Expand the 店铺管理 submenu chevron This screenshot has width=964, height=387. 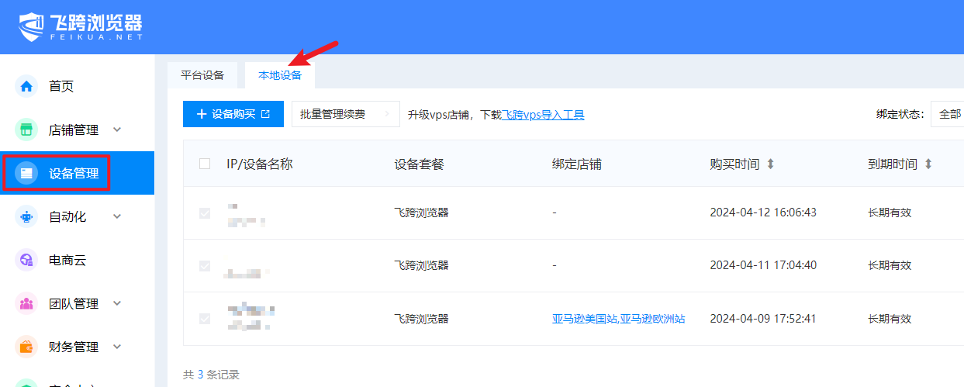click(117, 130)
